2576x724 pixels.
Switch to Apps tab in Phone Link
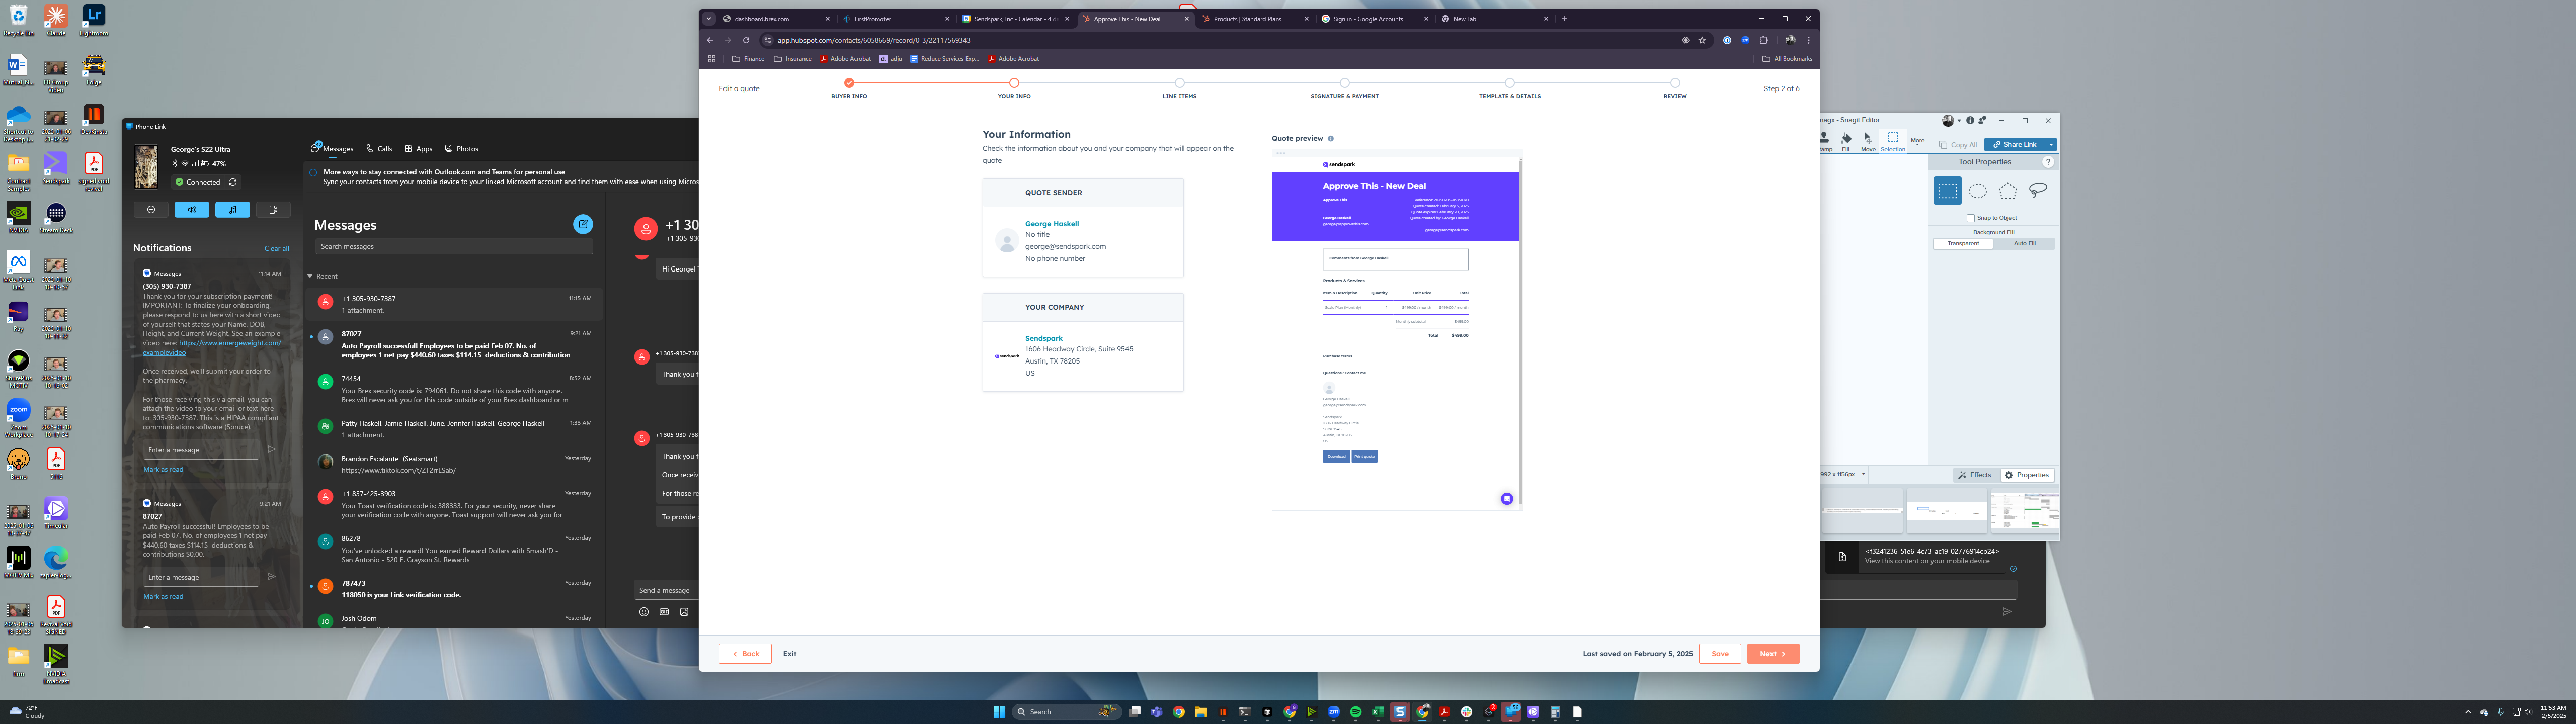[418, 149]
